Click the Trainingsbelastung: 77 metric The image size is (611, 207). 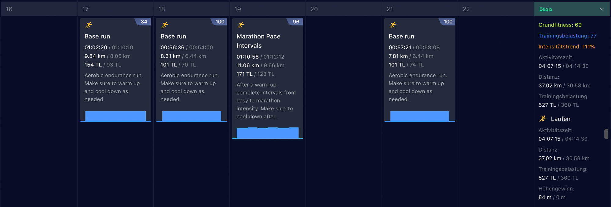click(567, 36)
